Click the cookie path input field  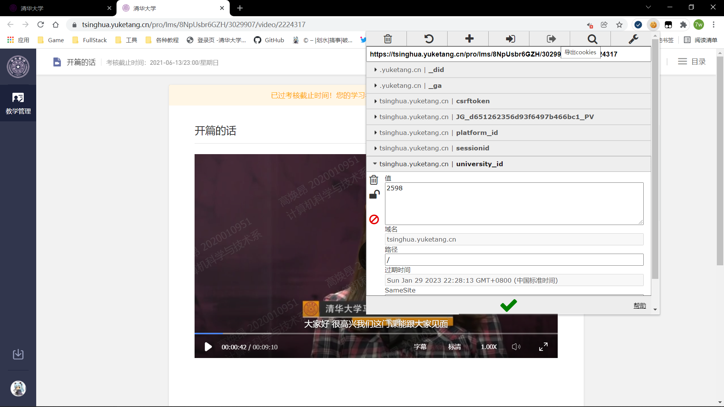click(x=514, y=260)
